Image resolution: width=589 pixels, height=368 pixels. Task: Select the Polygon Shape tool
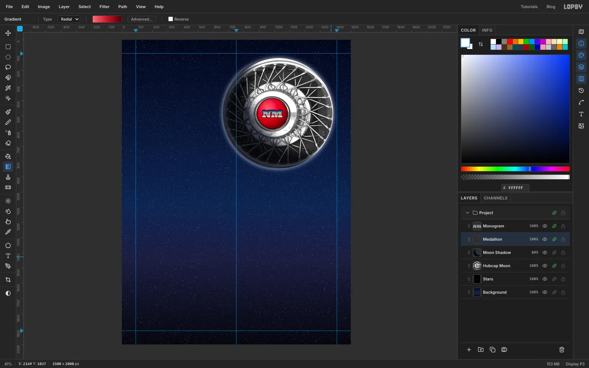pos(8,245)
